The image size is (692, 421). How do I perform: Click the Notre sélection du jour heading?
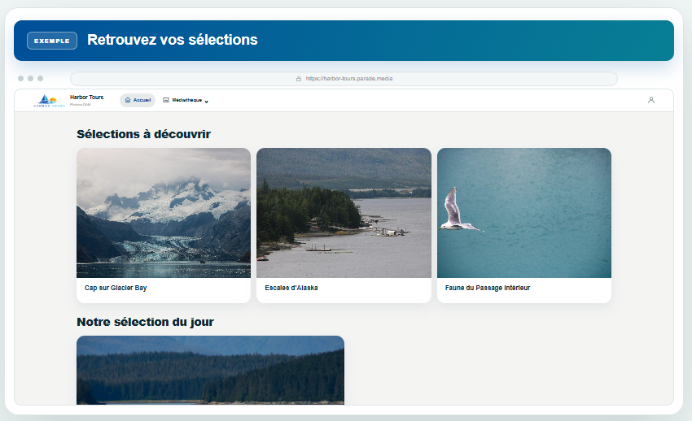click(145, 322)
